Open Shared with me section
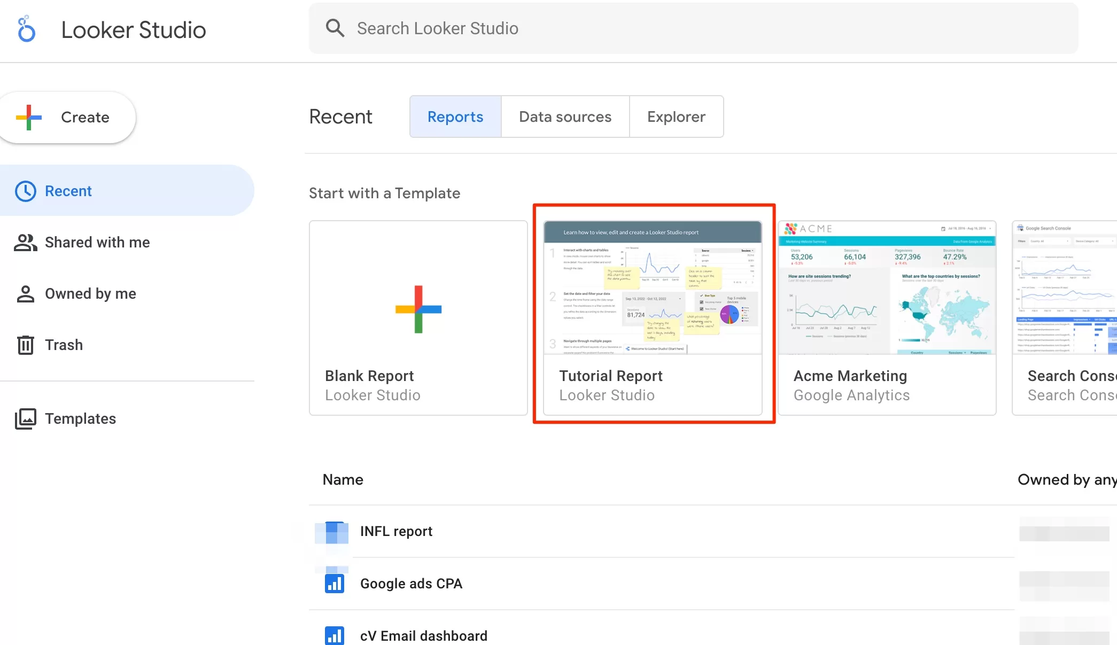 [x=127, y=243]
